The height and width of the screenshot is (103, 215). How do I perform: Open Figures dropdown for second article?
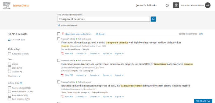click(x=107, y=75)
